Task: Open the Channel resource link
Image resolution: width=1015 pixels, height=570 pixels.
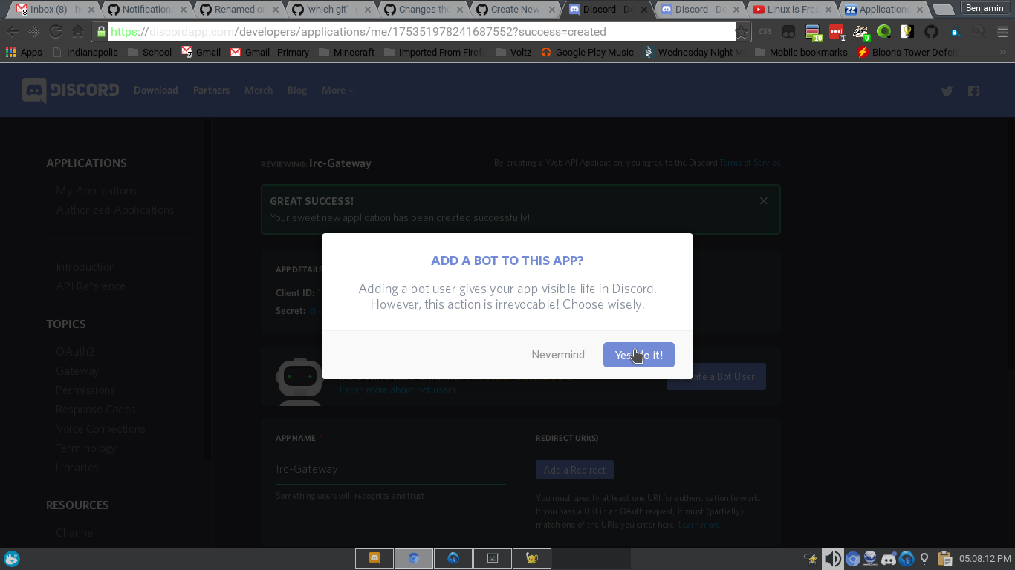Action: [x=76, y=533]
